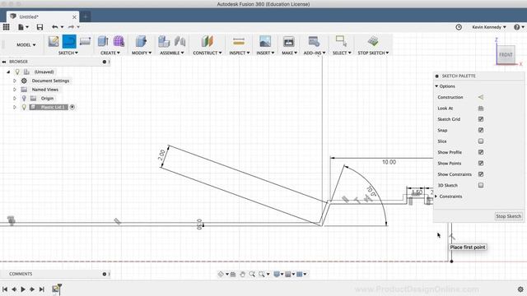Collapse the Options section in Sketch Palette
527x296 pixels.
tap(436, 86)
